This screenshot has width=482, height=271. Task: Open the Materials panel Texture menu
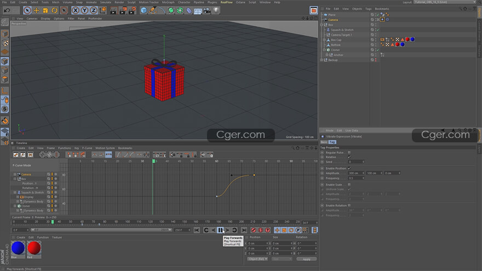coord(57,238)
